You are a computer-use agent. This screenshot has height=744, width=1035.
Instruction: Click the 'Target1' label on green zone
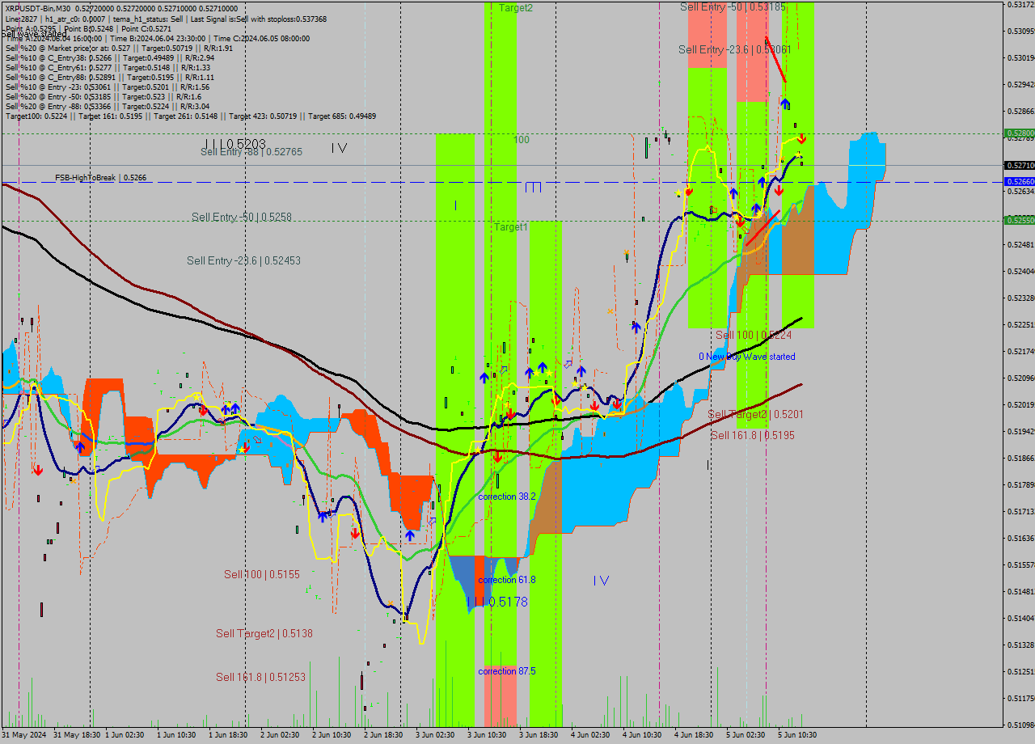coord(511,227)
